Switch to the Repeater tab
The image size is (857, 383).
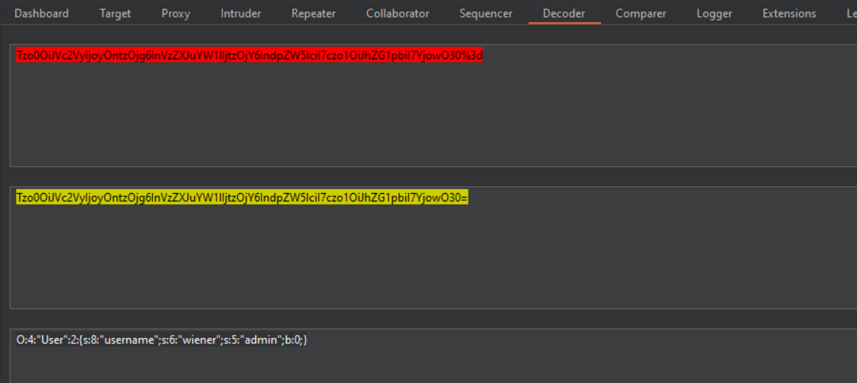313,14
